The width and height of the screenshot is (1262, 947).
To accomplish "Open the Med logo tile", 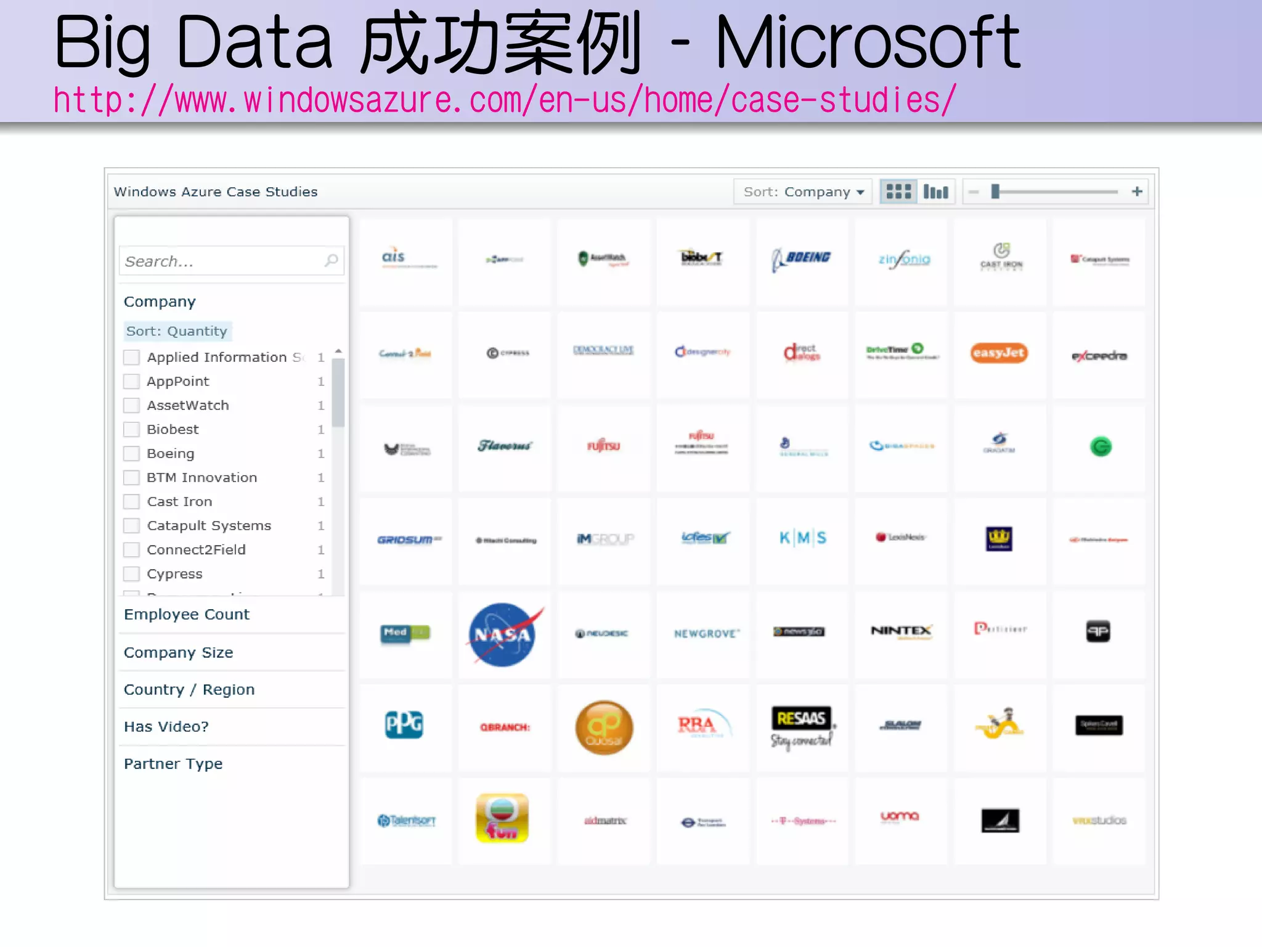I will (x=405, y=634).
